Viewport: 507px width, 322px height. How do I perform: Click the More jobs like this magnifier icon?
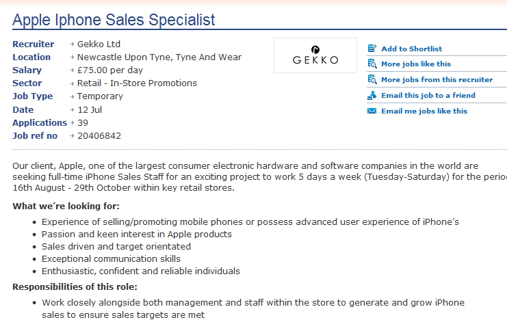pos(372,64)
